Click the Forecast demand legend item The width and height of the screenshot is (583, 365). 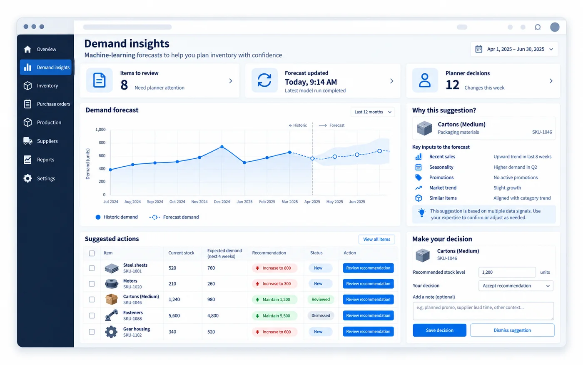tap(174, 217)
